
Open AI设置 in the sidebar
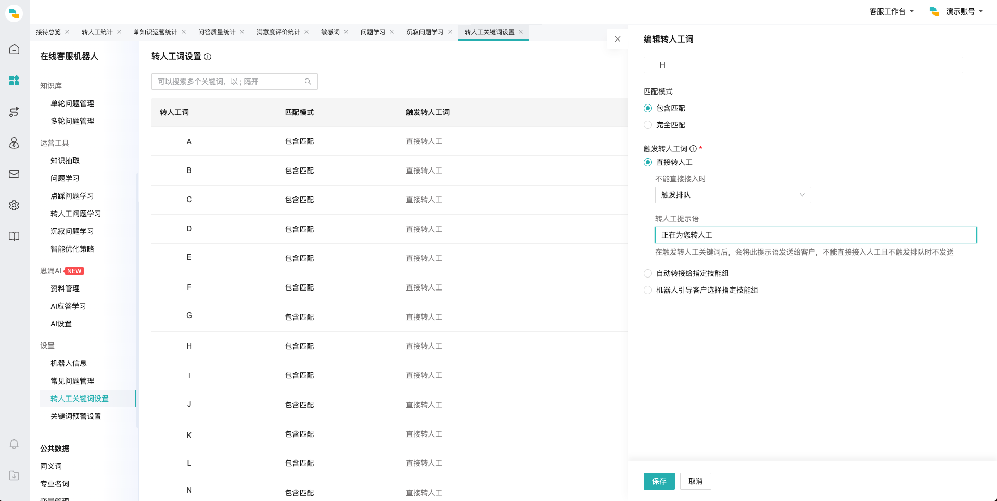point(61,324)
